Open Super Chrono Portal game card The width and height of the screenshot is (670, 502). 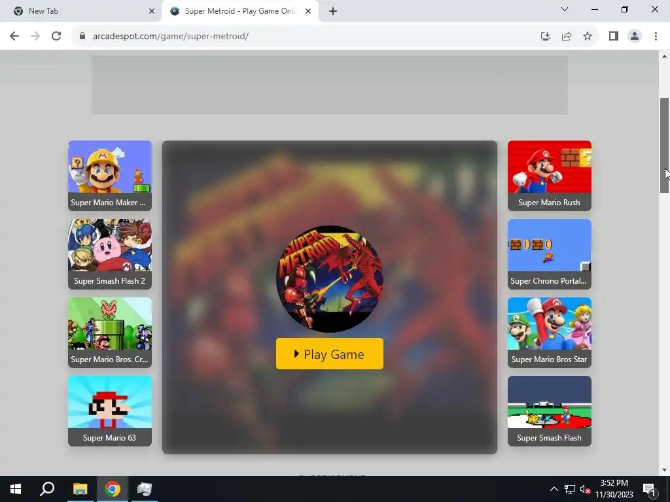pos(550,254)
